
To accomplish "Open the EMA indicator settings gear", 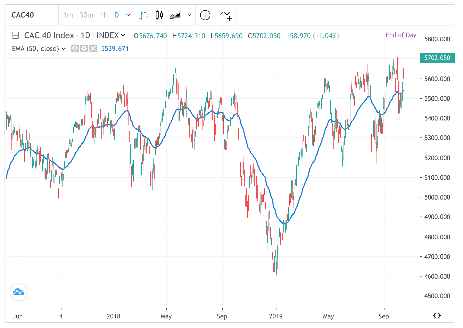I will pyautogui.click(x=84, y=49).
